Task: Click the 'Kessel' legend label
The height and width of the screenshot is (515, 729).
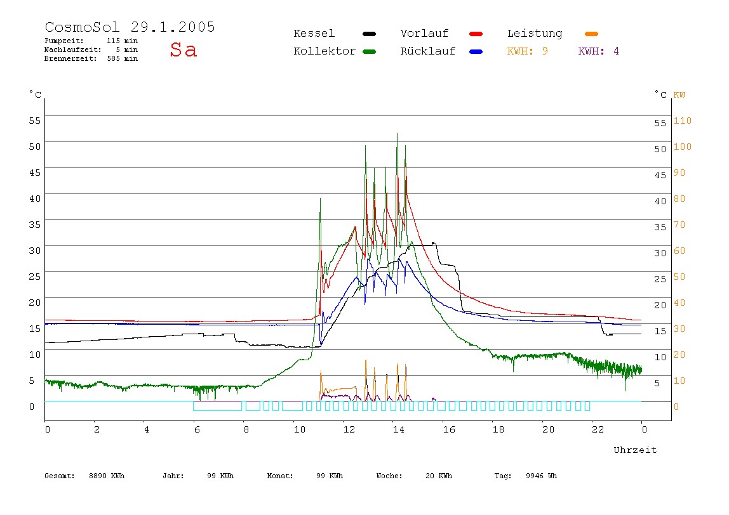Action: [x=314, y=34]
